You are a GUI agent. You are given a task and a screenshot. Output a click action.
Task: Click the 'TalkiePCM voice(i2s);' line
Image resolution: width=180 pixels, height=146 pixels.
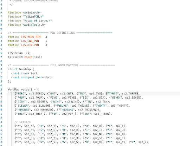25,57
